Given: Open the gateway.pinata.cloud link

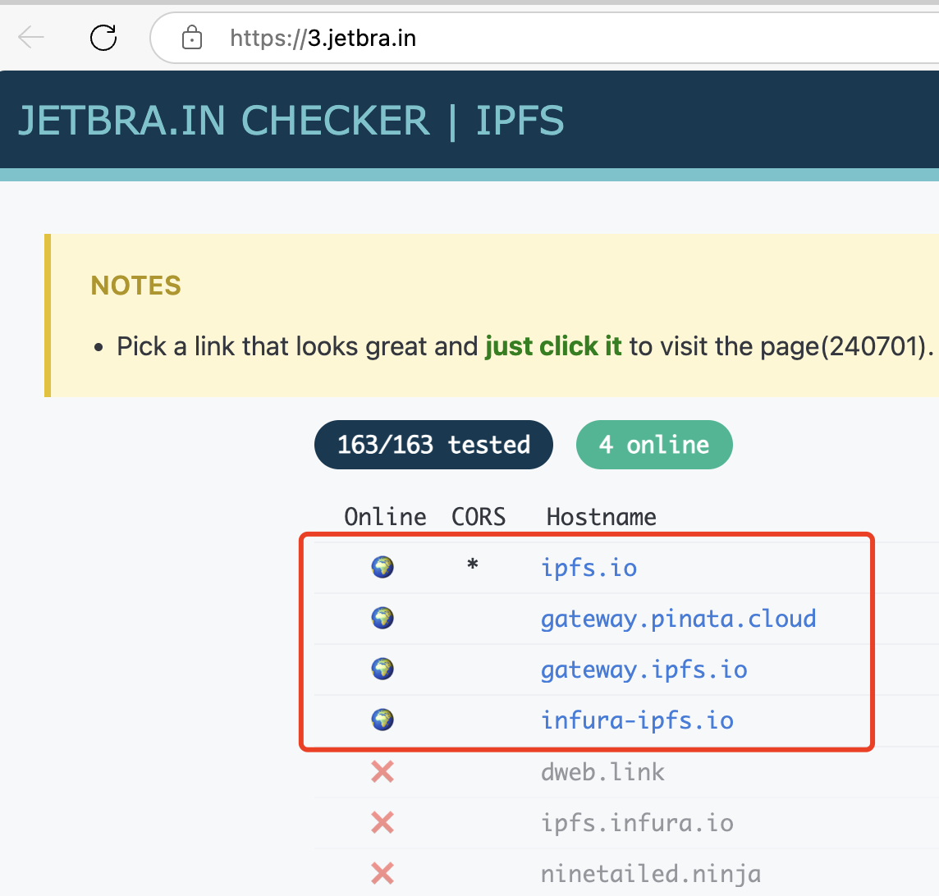Looking at the screenshot, I should [x=678, y=618].
